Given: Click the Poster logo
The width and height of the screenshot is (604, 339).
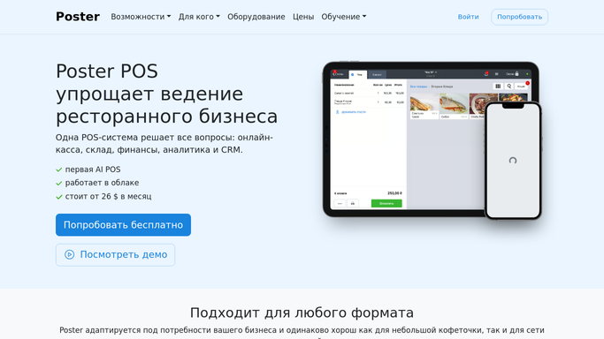Looking at the screenshot, I should (x=78, y=17).
